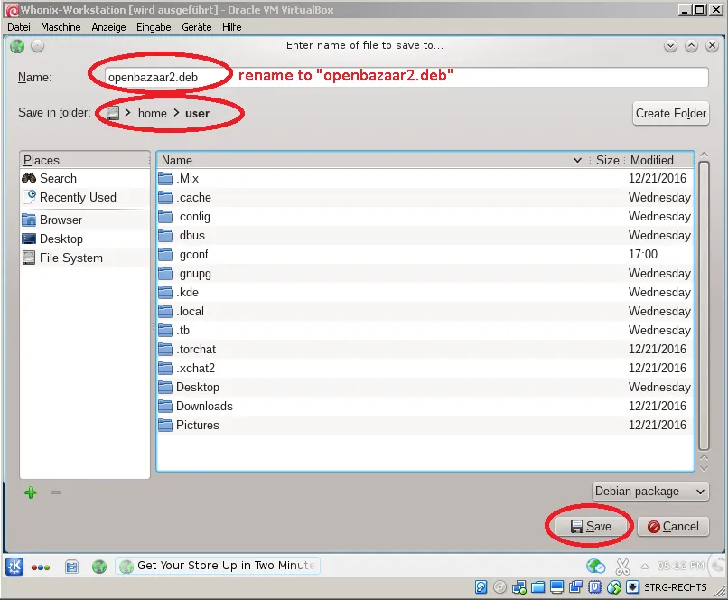Select the .tb folder
The image size is (728, 600).
tap(425, 331)
